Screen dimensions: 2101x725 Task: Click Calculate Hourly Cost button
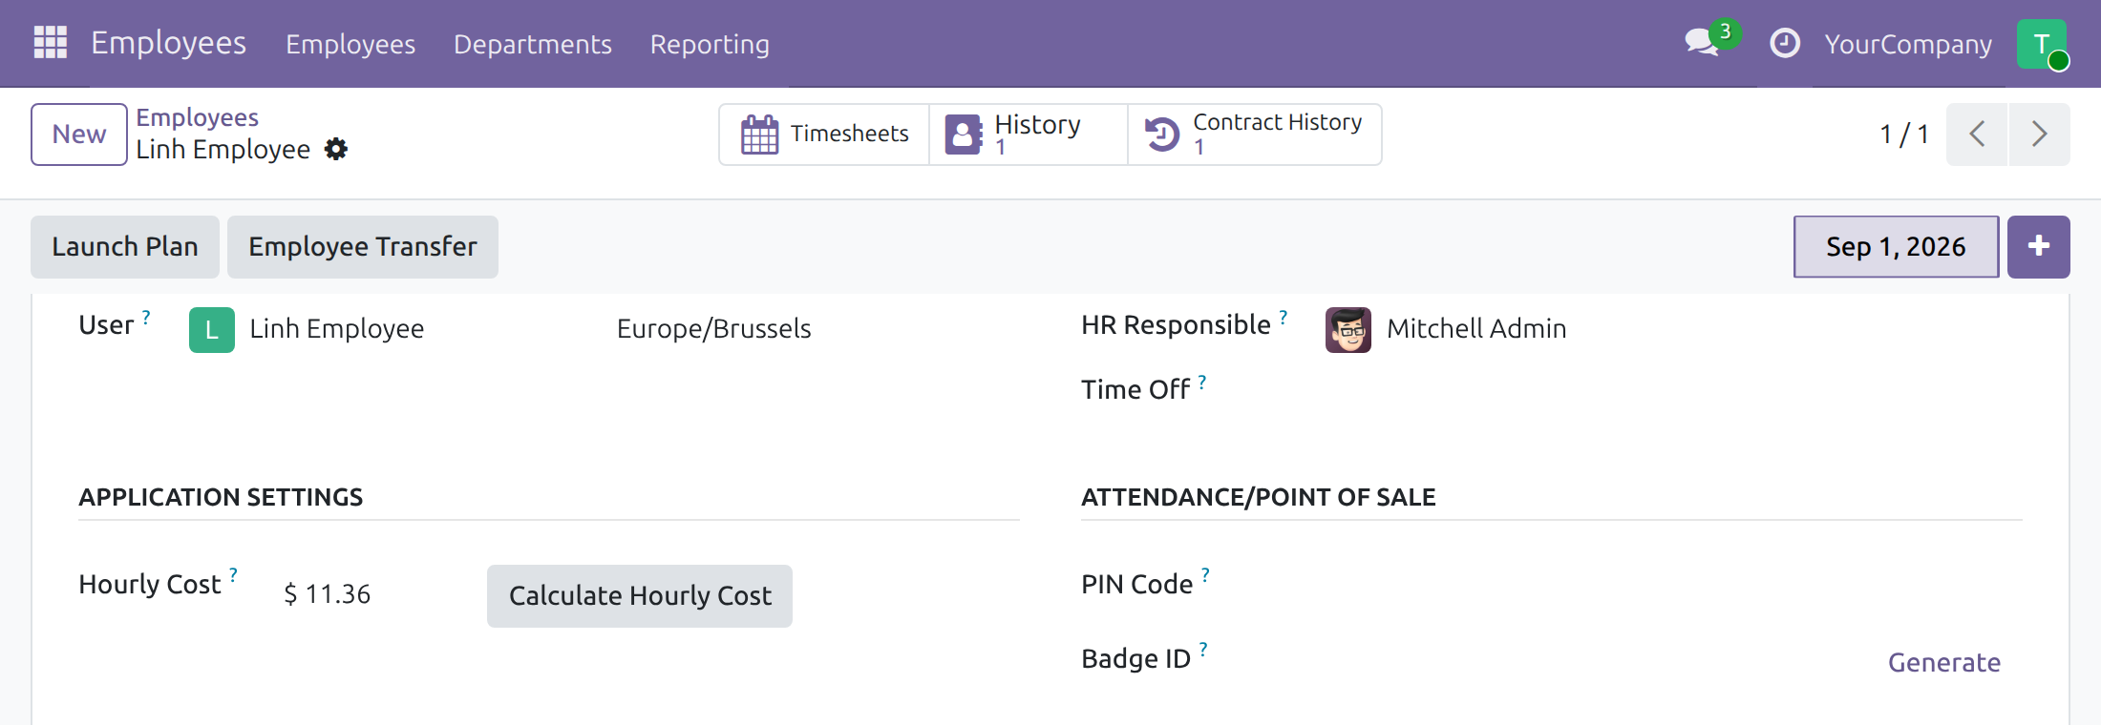[640, 596]
